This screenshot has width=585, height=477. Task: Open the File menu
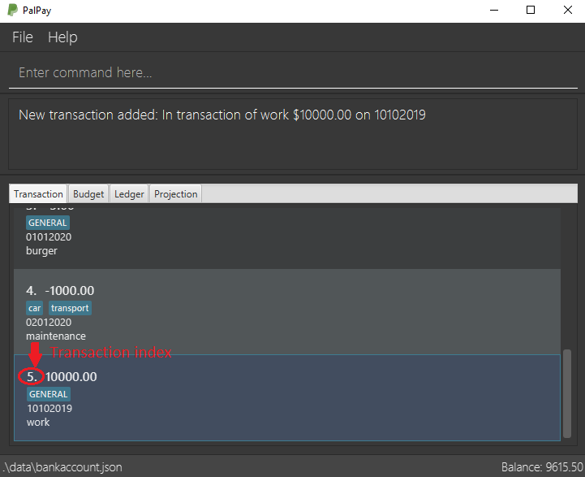[23, 37]
